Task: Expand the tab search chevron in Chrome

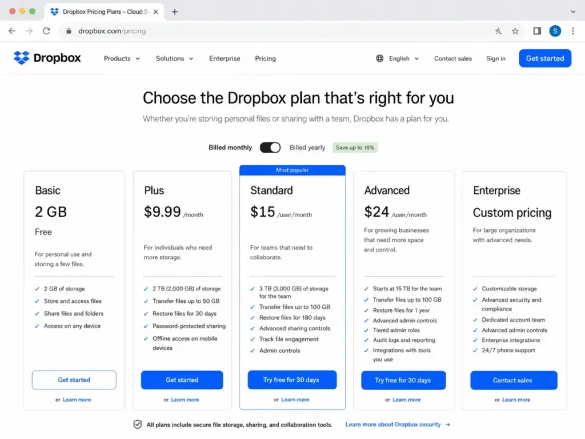Action: pyautogui.click(x=572, y=11)
